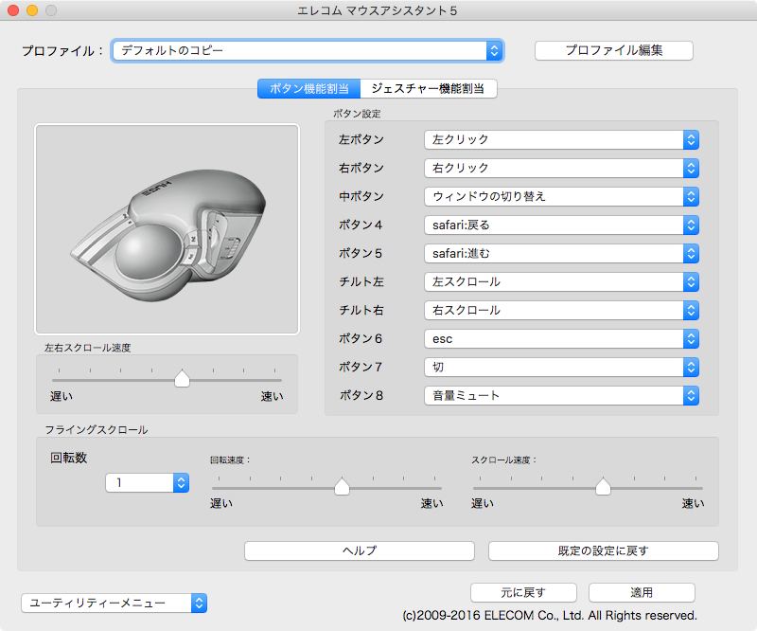Click the フライングスクロール section heading
Screen dimensions: 757x631
click(x=97, y=430)
